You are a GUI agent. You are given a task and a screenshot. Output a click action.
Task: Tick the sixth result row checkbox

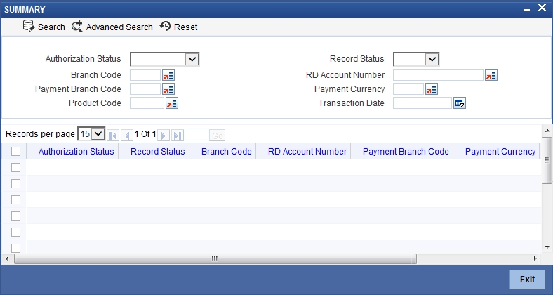(16, 248)
